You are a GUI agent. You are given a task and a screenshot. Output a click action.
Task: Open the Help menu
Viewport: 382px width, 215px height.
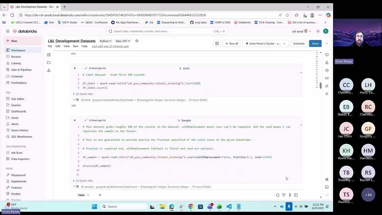(x=84, y=46)
